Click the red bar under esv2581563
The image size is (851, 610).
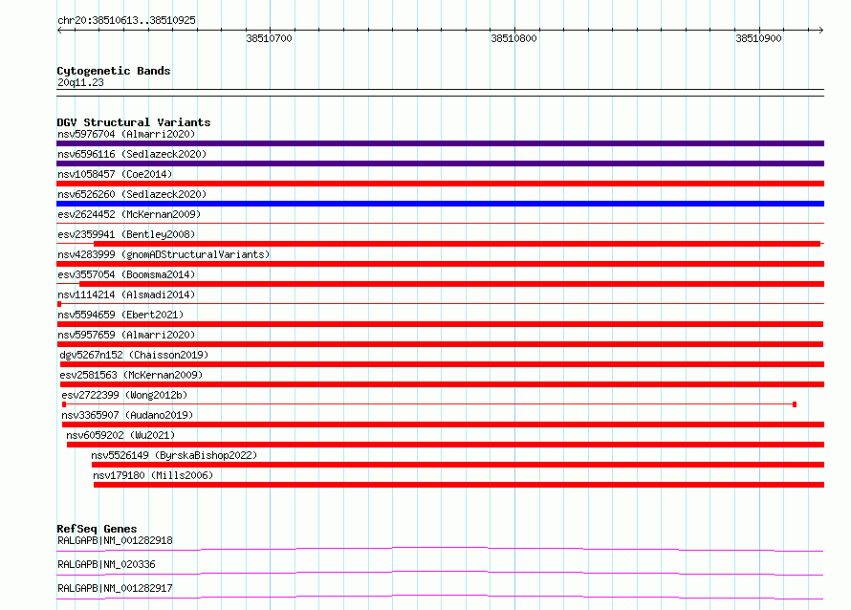442,384
